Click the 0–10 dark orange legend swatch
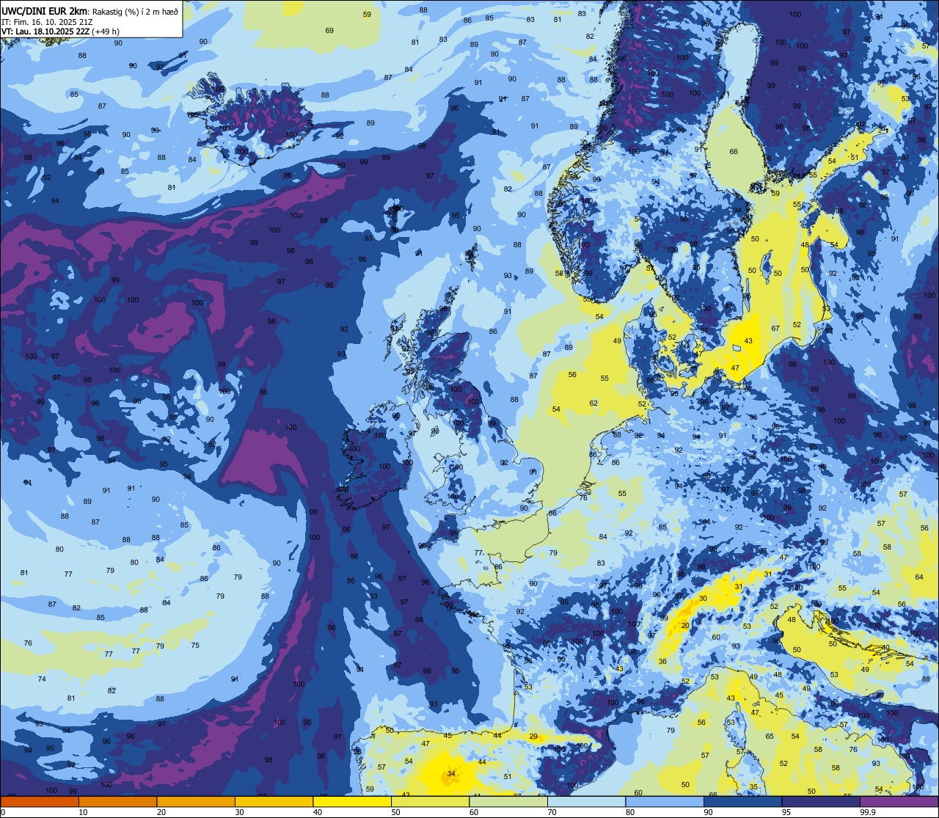 [40, 801]
